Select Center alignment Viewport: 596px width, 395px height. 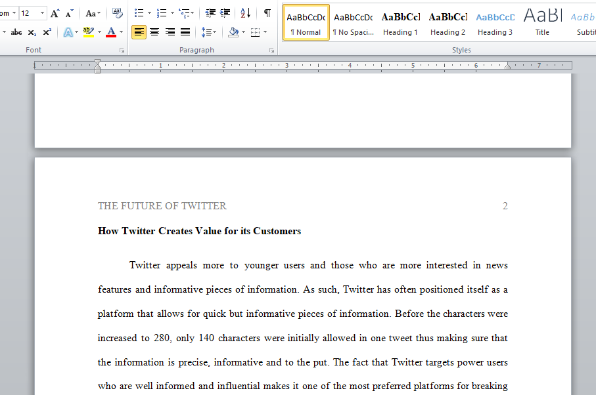[154, 32]
